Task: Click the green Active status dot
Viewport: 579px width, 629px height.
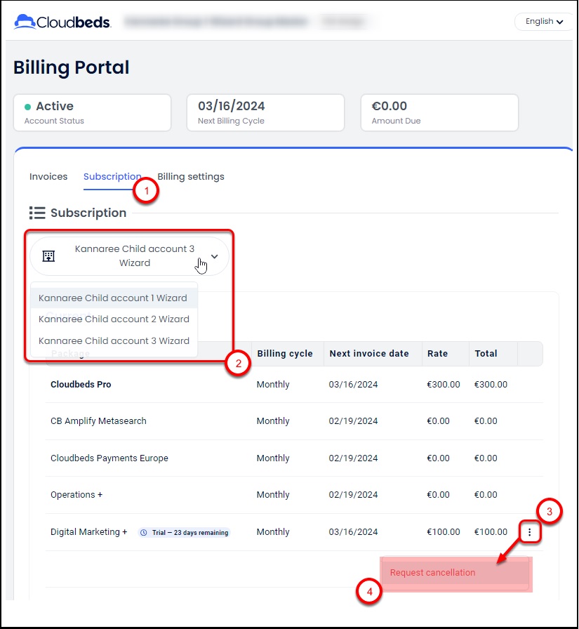Action: point(27,106)
